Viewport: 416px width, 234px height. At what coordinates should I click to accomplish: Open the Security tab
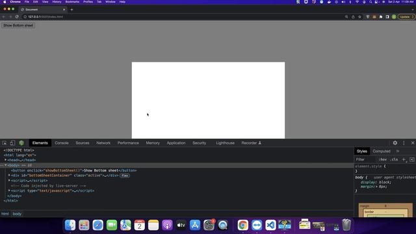(200, 143)
